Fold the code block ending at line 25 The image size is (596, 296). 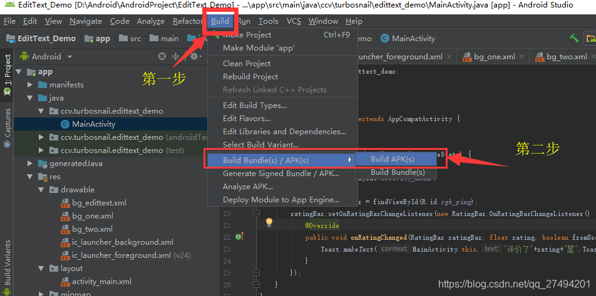pyautogui.click(x=257, y=272)
